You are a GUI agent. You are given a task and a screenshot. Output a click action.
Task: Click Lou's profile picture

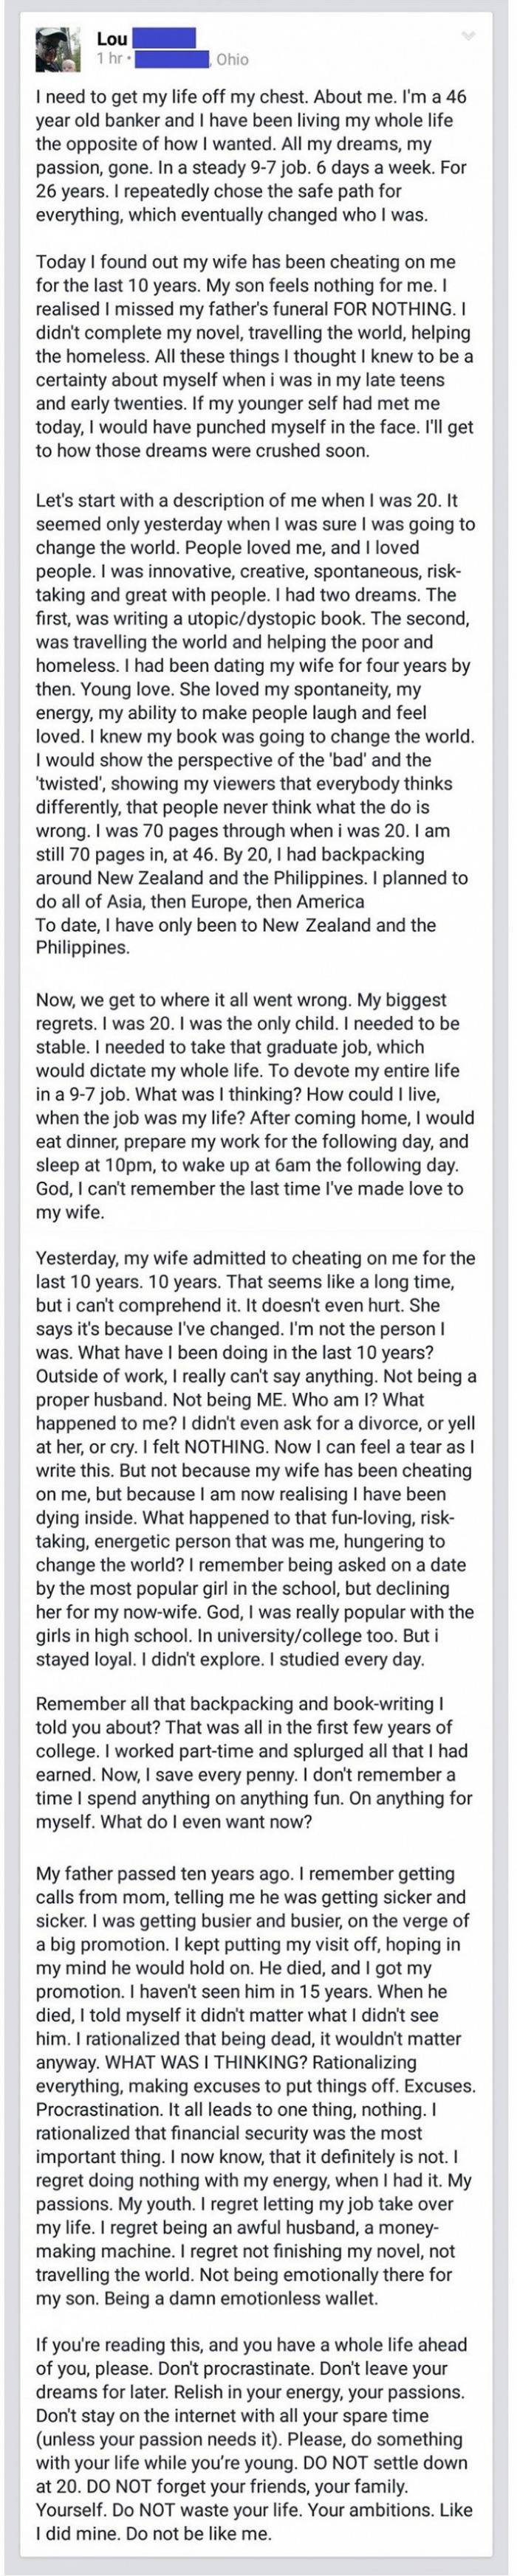point(55,48)
